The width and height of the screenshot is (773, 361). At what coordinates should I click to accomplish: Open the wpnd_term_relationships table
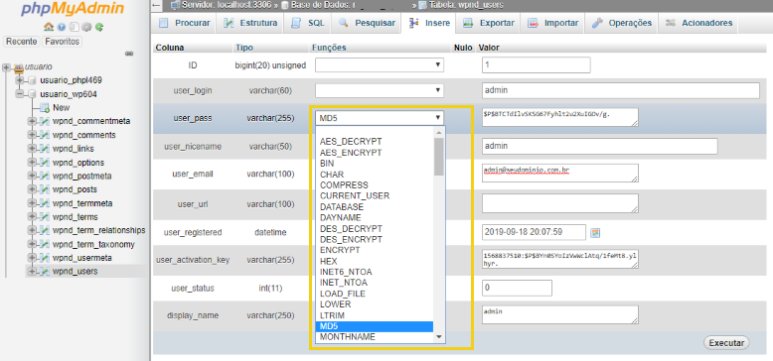point(98,231)
